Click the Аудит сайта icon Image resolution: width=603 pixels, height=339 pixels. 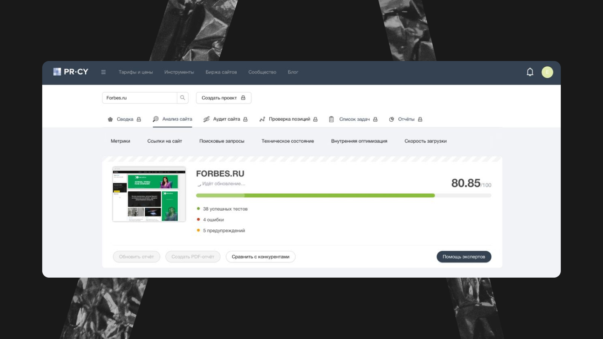point(207,119)
